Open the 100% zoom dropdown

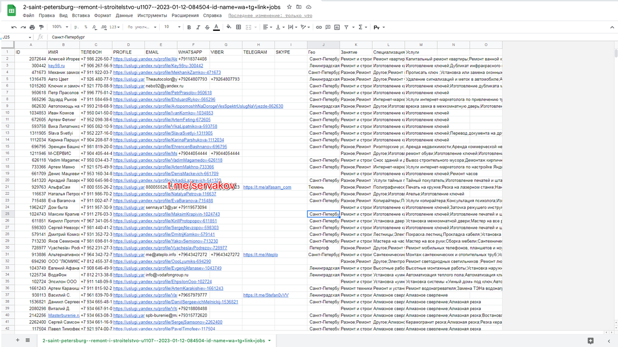pyautogui.click(x=59, y=27)
